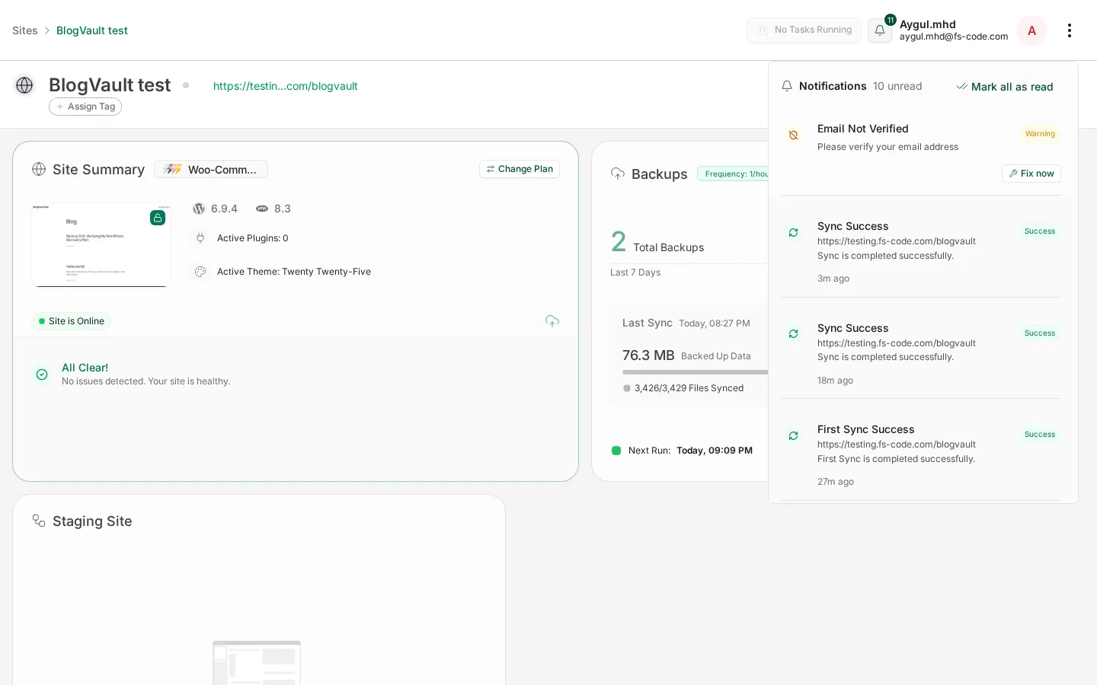This screenshot has height=685, width=1097.
Task: Click the Change Plan button
Action: pos(520,169)
